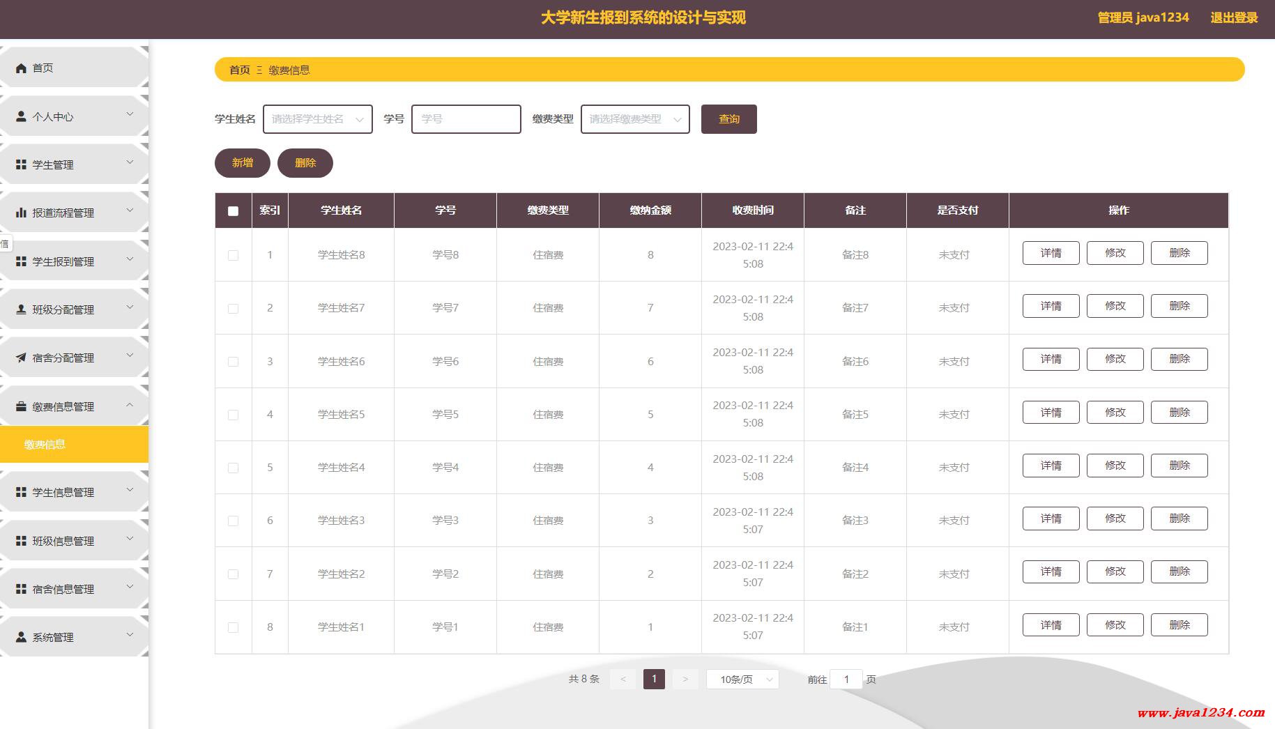
Task: Click the bar chart icon beside 报道流程管理
Action: [x=21, y=213]
